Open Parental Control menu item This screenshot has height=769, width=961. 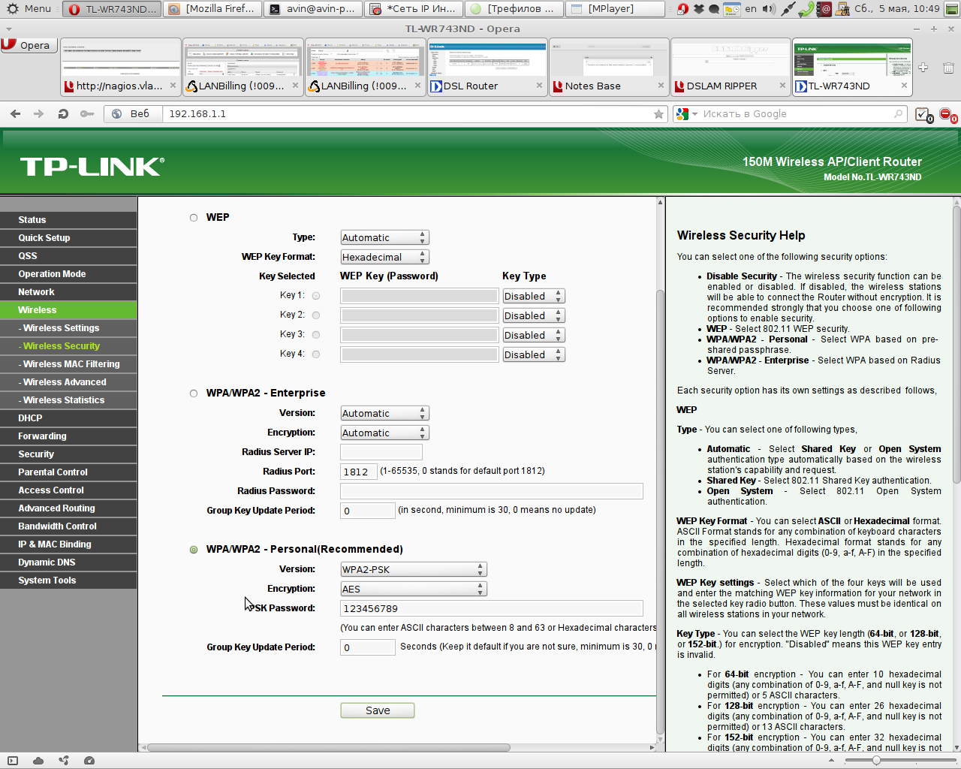(x=68, y=472)
